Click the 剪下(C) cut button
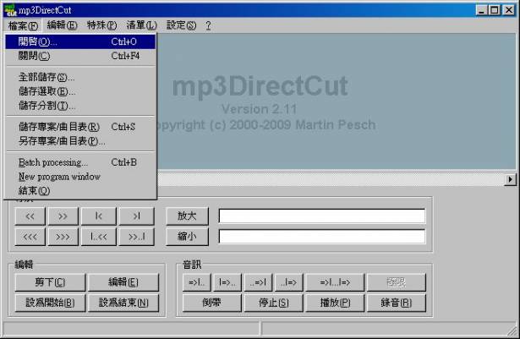This screenshot has width=520, height=339. [x=50, y=282]
